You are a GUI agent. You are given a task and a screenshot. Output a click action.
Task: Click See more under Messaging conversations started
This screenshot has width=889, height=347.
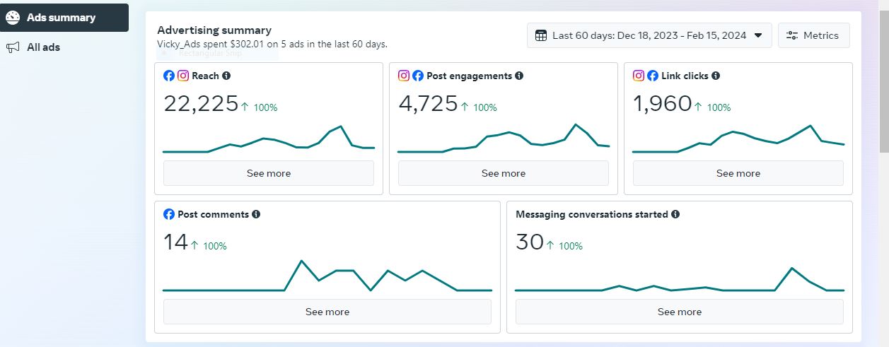click(679, 312)
